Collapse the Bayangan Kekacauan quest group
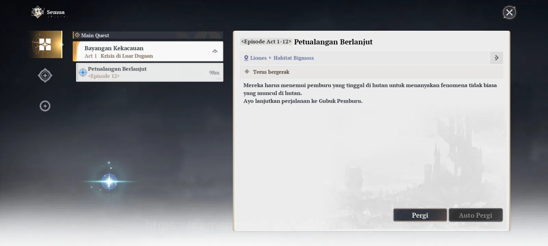The width and height of the screenshot is (548, 246). tap(215, 51)
